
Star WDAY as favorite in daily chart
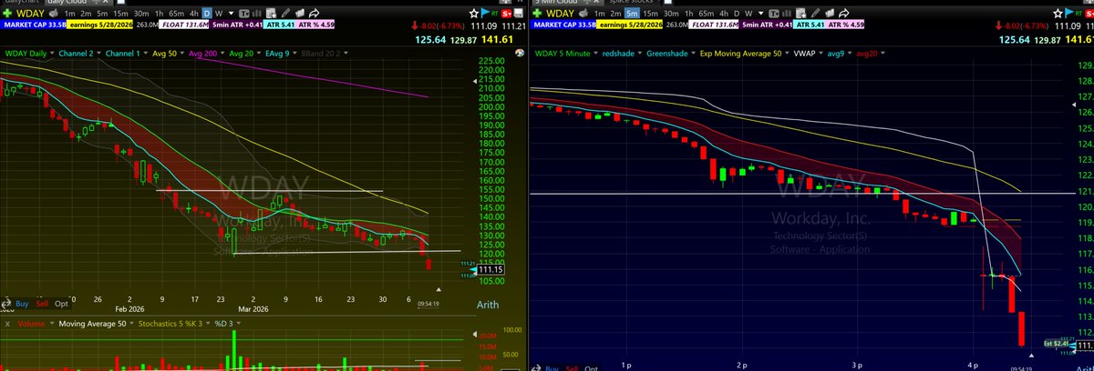pos(474,14)
